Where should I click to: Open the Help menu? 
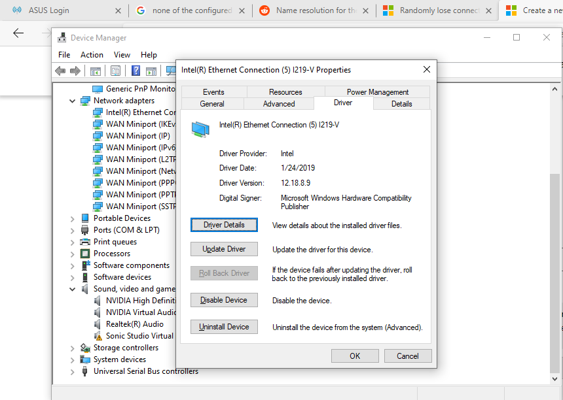(149, 55)
